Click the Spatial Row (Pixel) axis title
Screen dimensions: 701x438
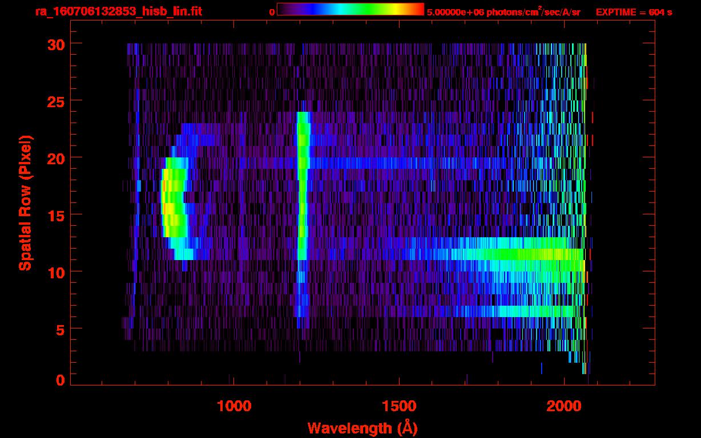pyautogui.click(x=25, y=202)
